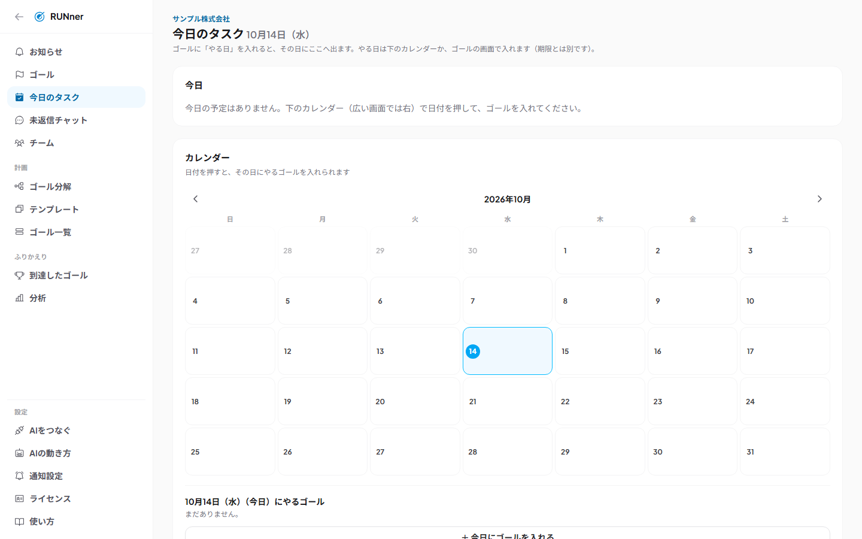Click the people icon for チーム
This screenshot has width=862, height=539.
coord(19,143)
